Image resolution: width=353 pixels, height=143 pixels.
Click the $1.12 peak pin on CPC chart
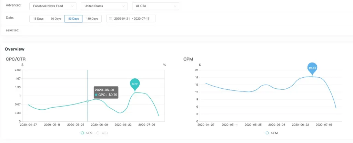pos(135,84)
